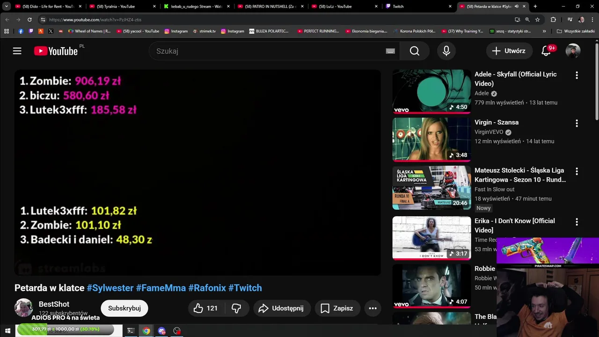The height and width of the screenshot is (337, 599).
Task: Click the search magnifier button
Action: point(415,51)
